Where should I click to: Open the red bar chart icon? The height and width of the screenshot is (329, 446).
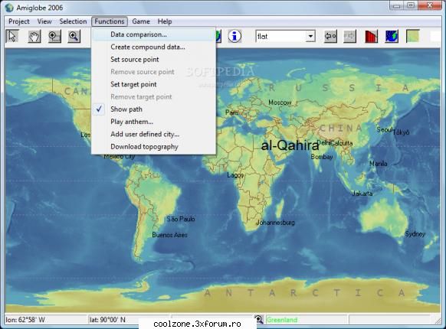[371, 37]
